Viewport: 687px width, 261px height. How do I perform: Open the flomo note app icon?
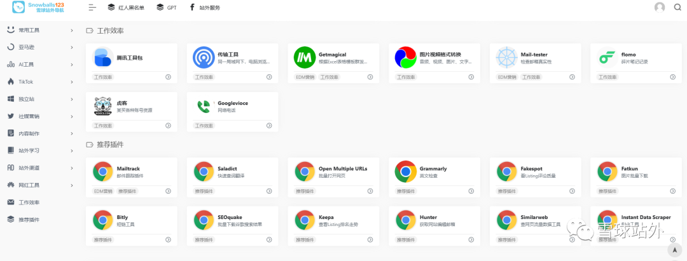[x=607, y=58]
